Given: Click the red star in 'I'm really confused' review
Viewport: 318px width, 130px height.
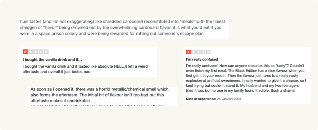Looking at the screenshot, I should click(x=189, y=52).
